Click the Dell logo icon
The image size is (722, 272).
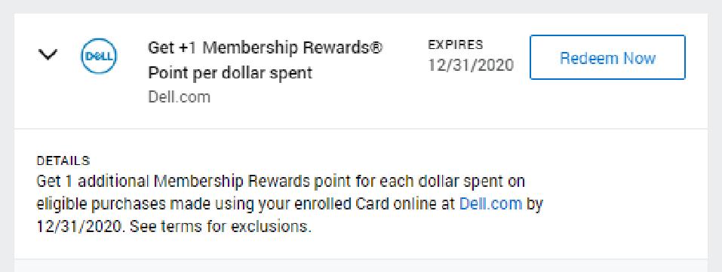[99, 57]
